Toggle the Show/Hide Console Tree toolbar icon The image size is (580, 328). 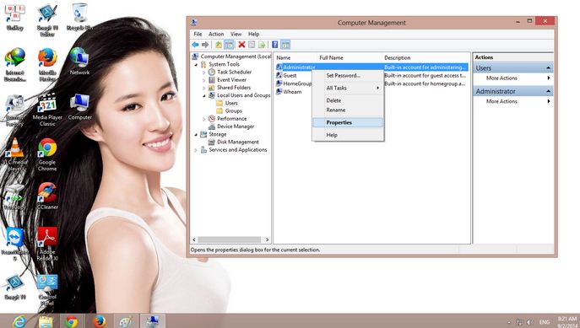230,45
